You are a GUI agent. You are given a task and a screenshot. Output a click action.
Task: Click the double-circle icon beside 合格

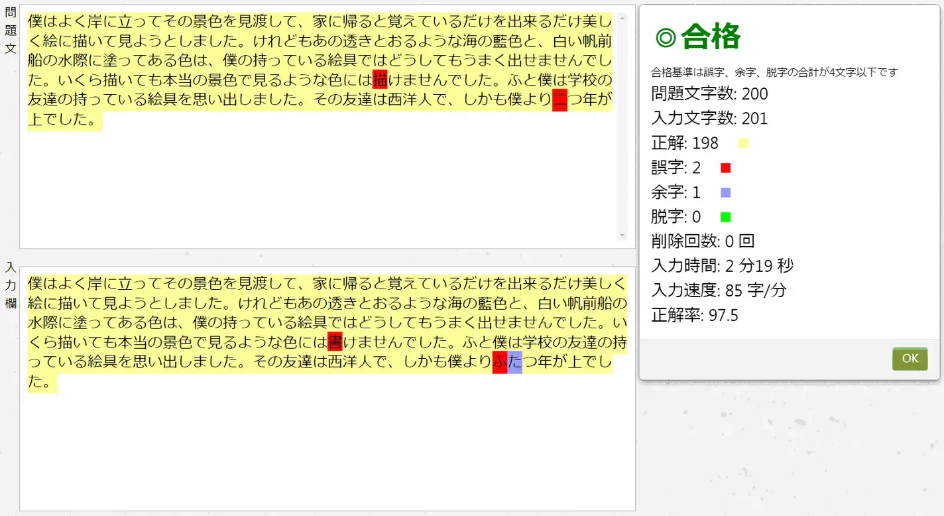(665, 37)
